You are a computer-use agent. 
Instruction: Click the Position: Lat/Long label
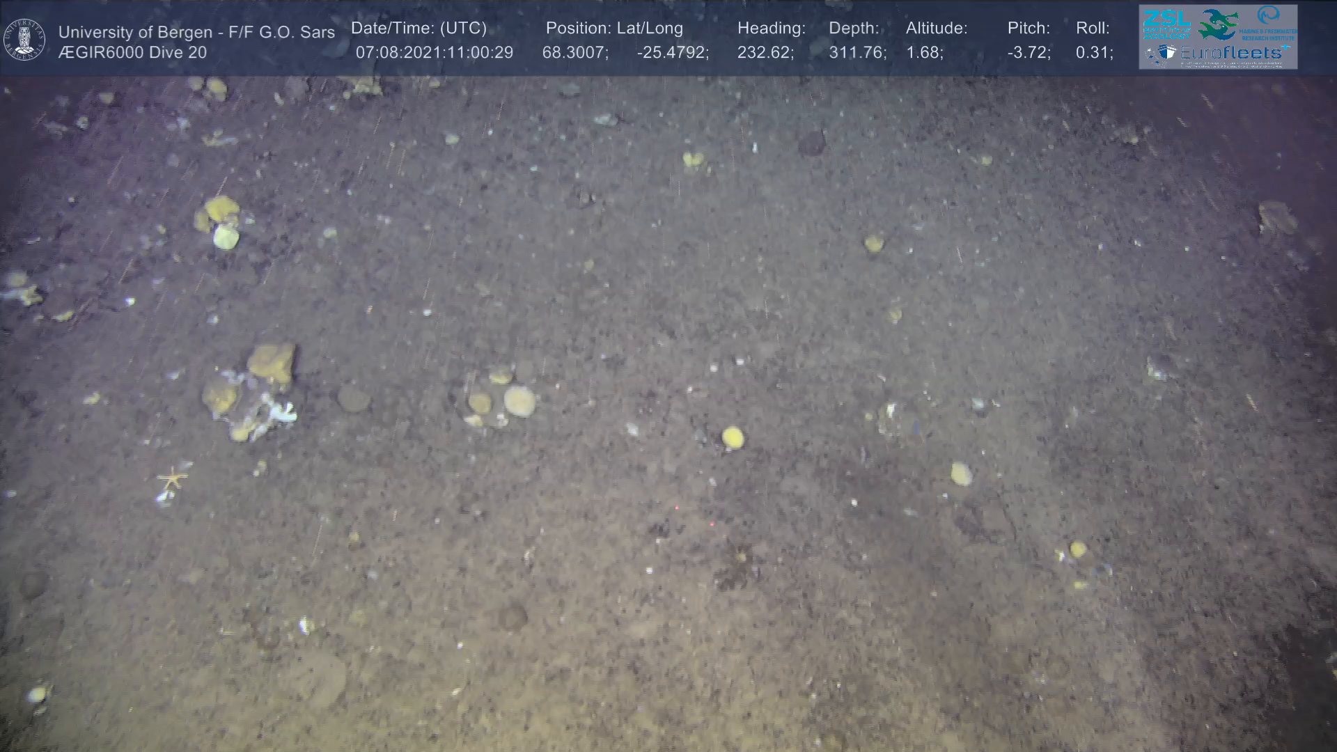click(614, 29)
